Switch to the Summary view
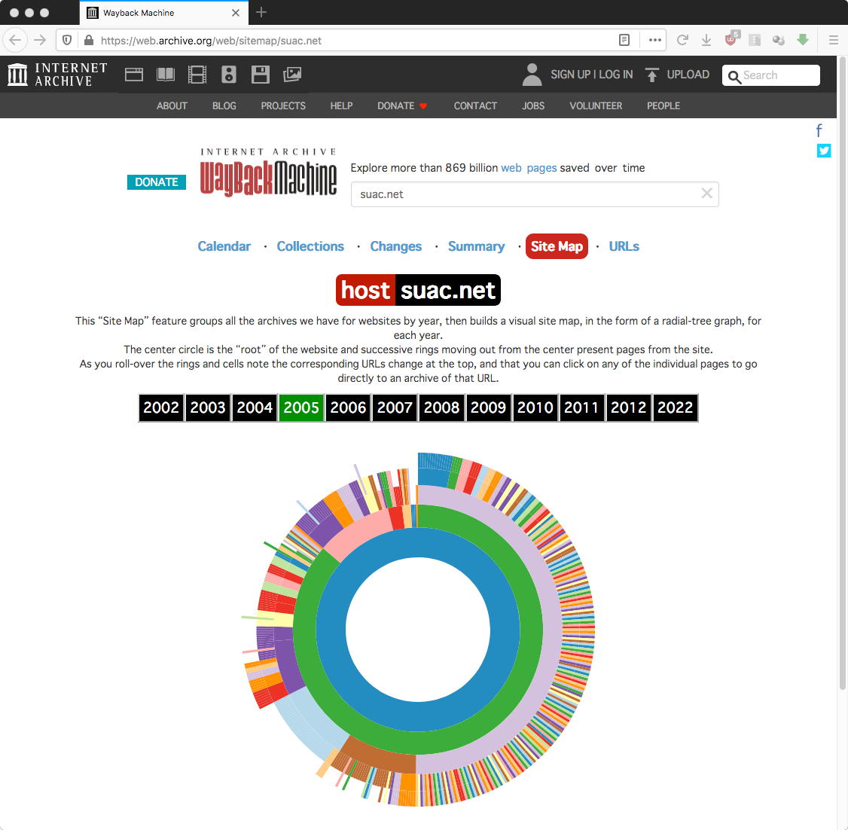Image resolution: width=848 pixels, height=830 pixels. point(476,246)
